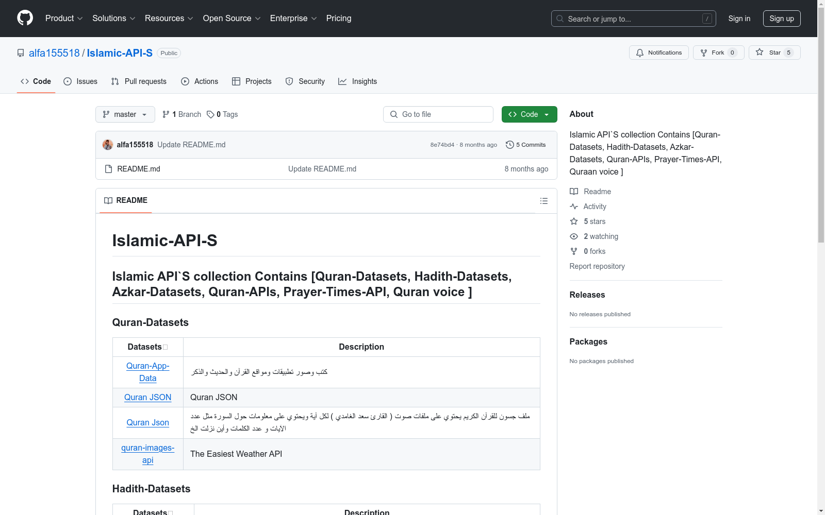
Task: Switch to the Code tab
Action: [x=36, y=81]
